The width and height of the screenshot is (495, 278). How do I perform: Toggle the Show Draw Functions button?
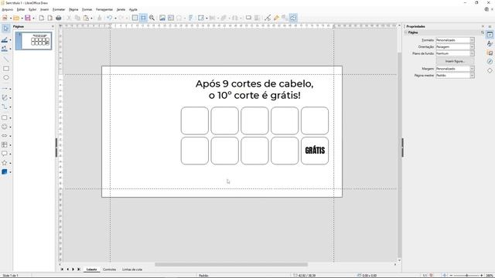(293, 18)
